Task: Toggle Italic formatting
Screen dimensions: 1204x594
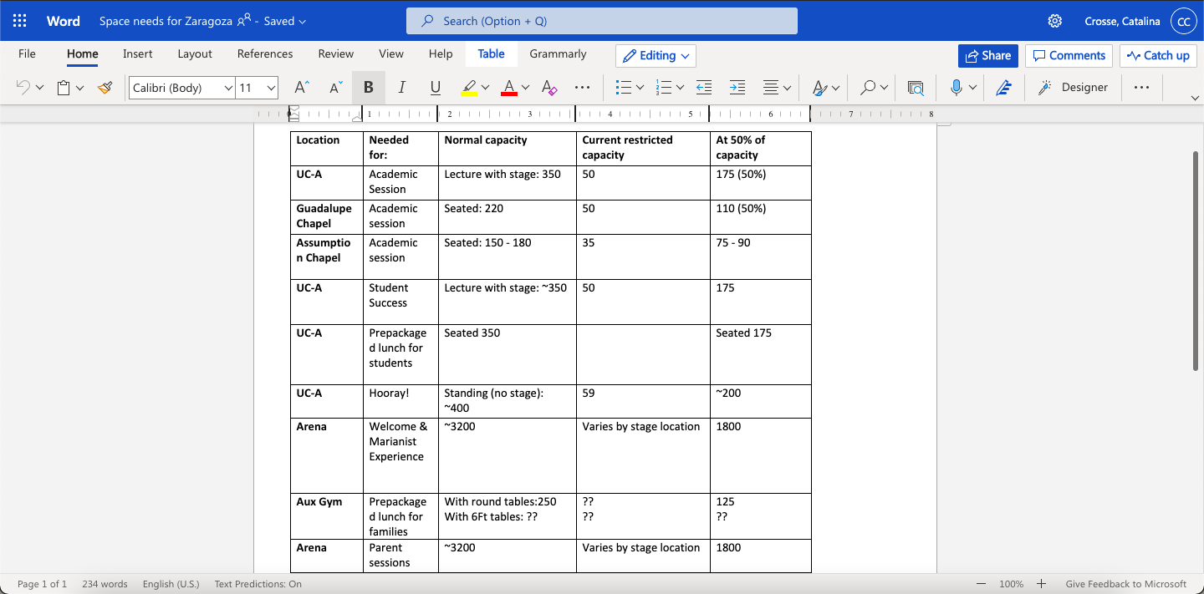Action: point(402,88)
